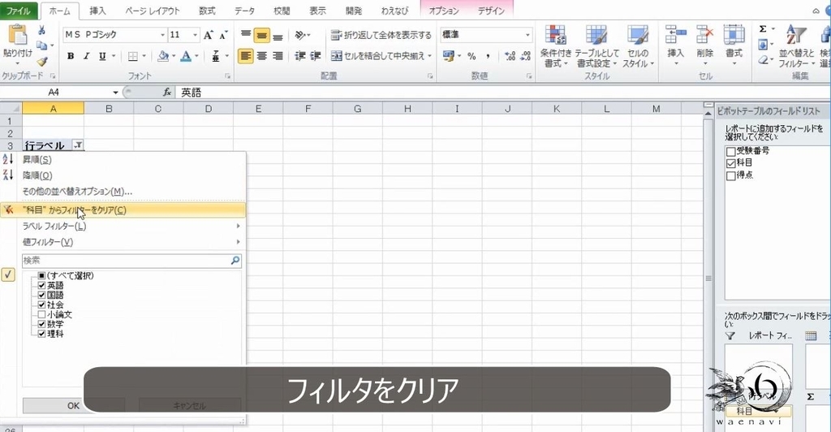Align text left

[x=245, y=56]
